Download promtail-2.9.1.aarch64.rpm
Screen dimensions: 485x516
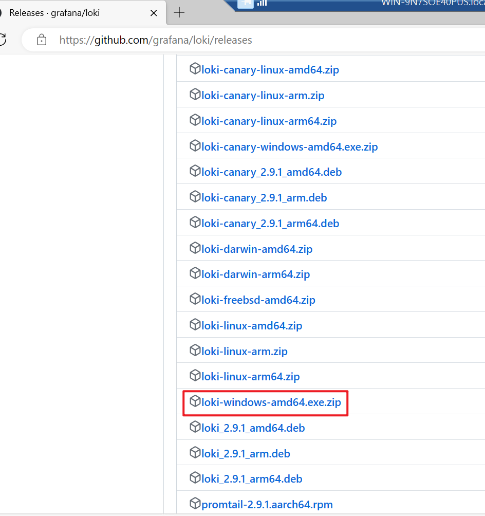click(267, 505)
